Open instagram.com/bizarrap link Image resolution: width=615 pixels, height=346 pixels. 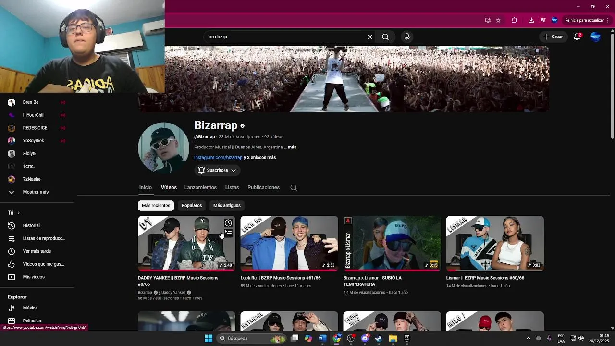pyautogui.click(x=218, y=157)
